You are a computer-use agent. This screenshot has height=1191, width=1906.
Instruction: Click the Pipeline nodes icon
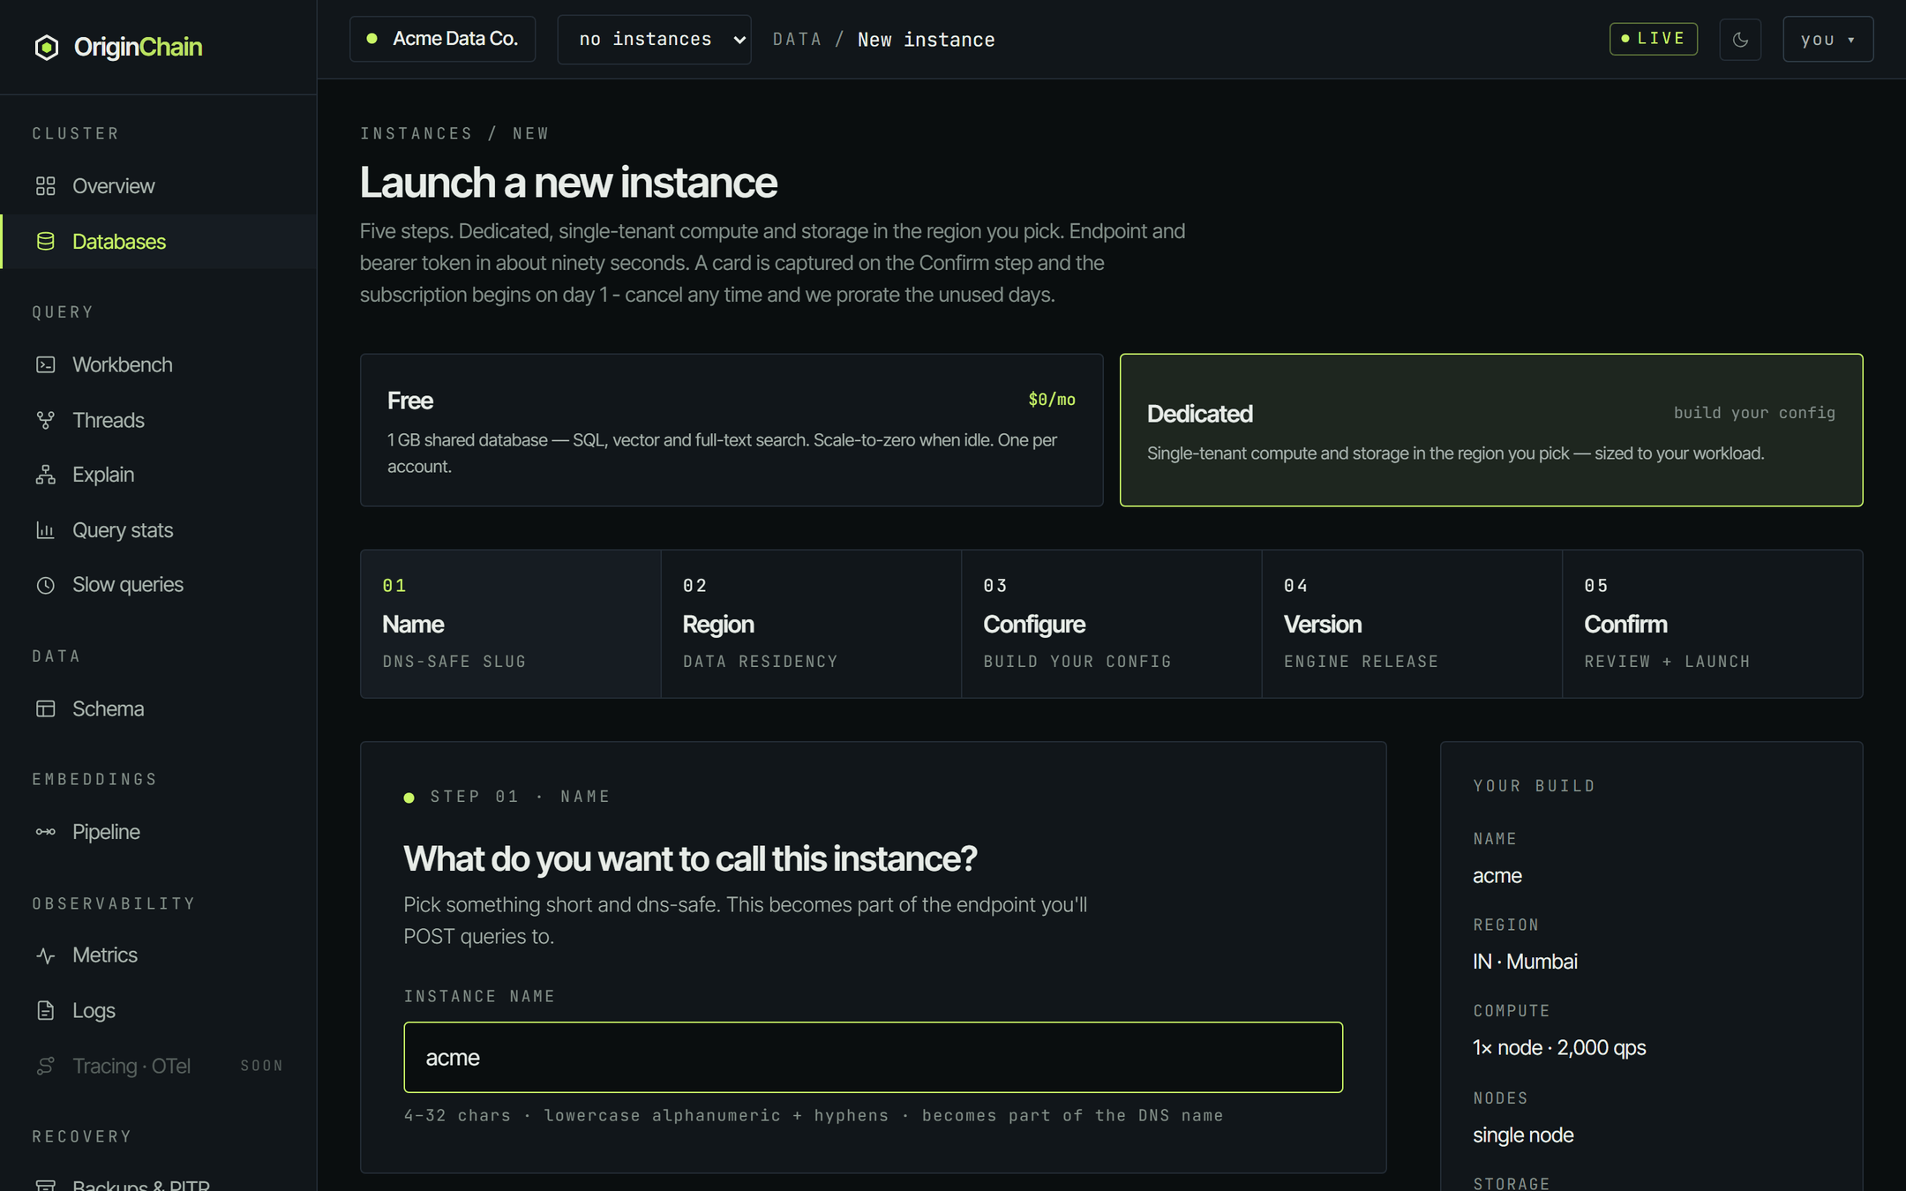(46, 832)
